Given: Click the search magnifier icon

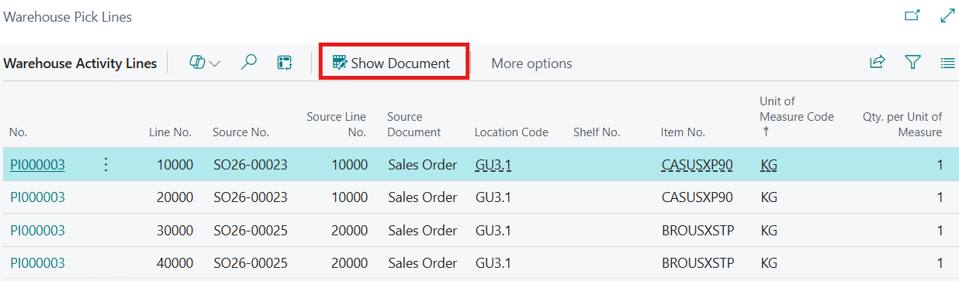Looking at the screenshot, I should pos(248,63).
